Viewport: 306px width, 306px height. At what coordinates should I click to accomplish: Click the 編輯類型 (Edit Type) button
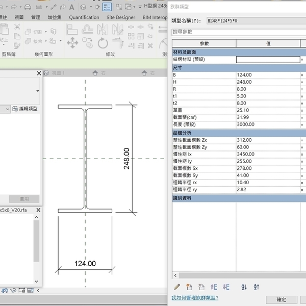[28, 109]
